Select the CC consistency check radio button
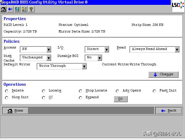 (44, 98)
